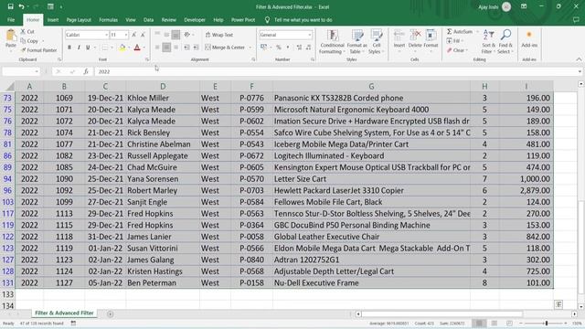Click Merge & Center
Screen dimensions: 585x329
(225, 48)
